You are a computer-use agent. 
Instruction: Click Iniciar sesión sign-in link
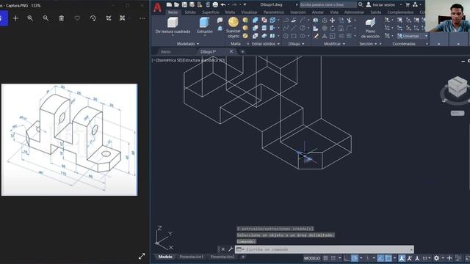tap(383, 5)
